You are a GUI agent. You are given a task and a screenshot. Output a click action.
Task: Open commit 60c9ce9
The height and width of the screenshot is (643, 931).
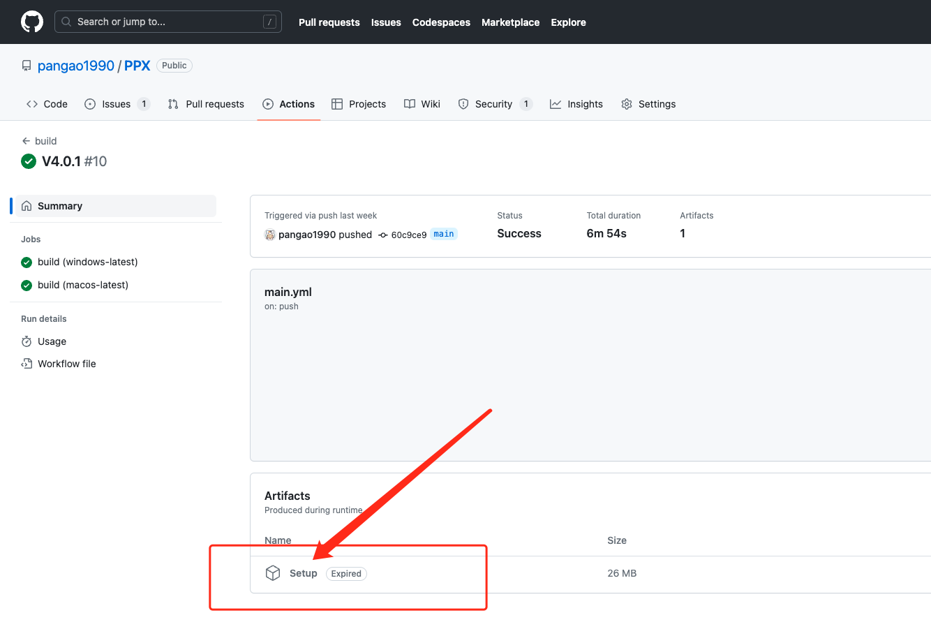[409, 235]
